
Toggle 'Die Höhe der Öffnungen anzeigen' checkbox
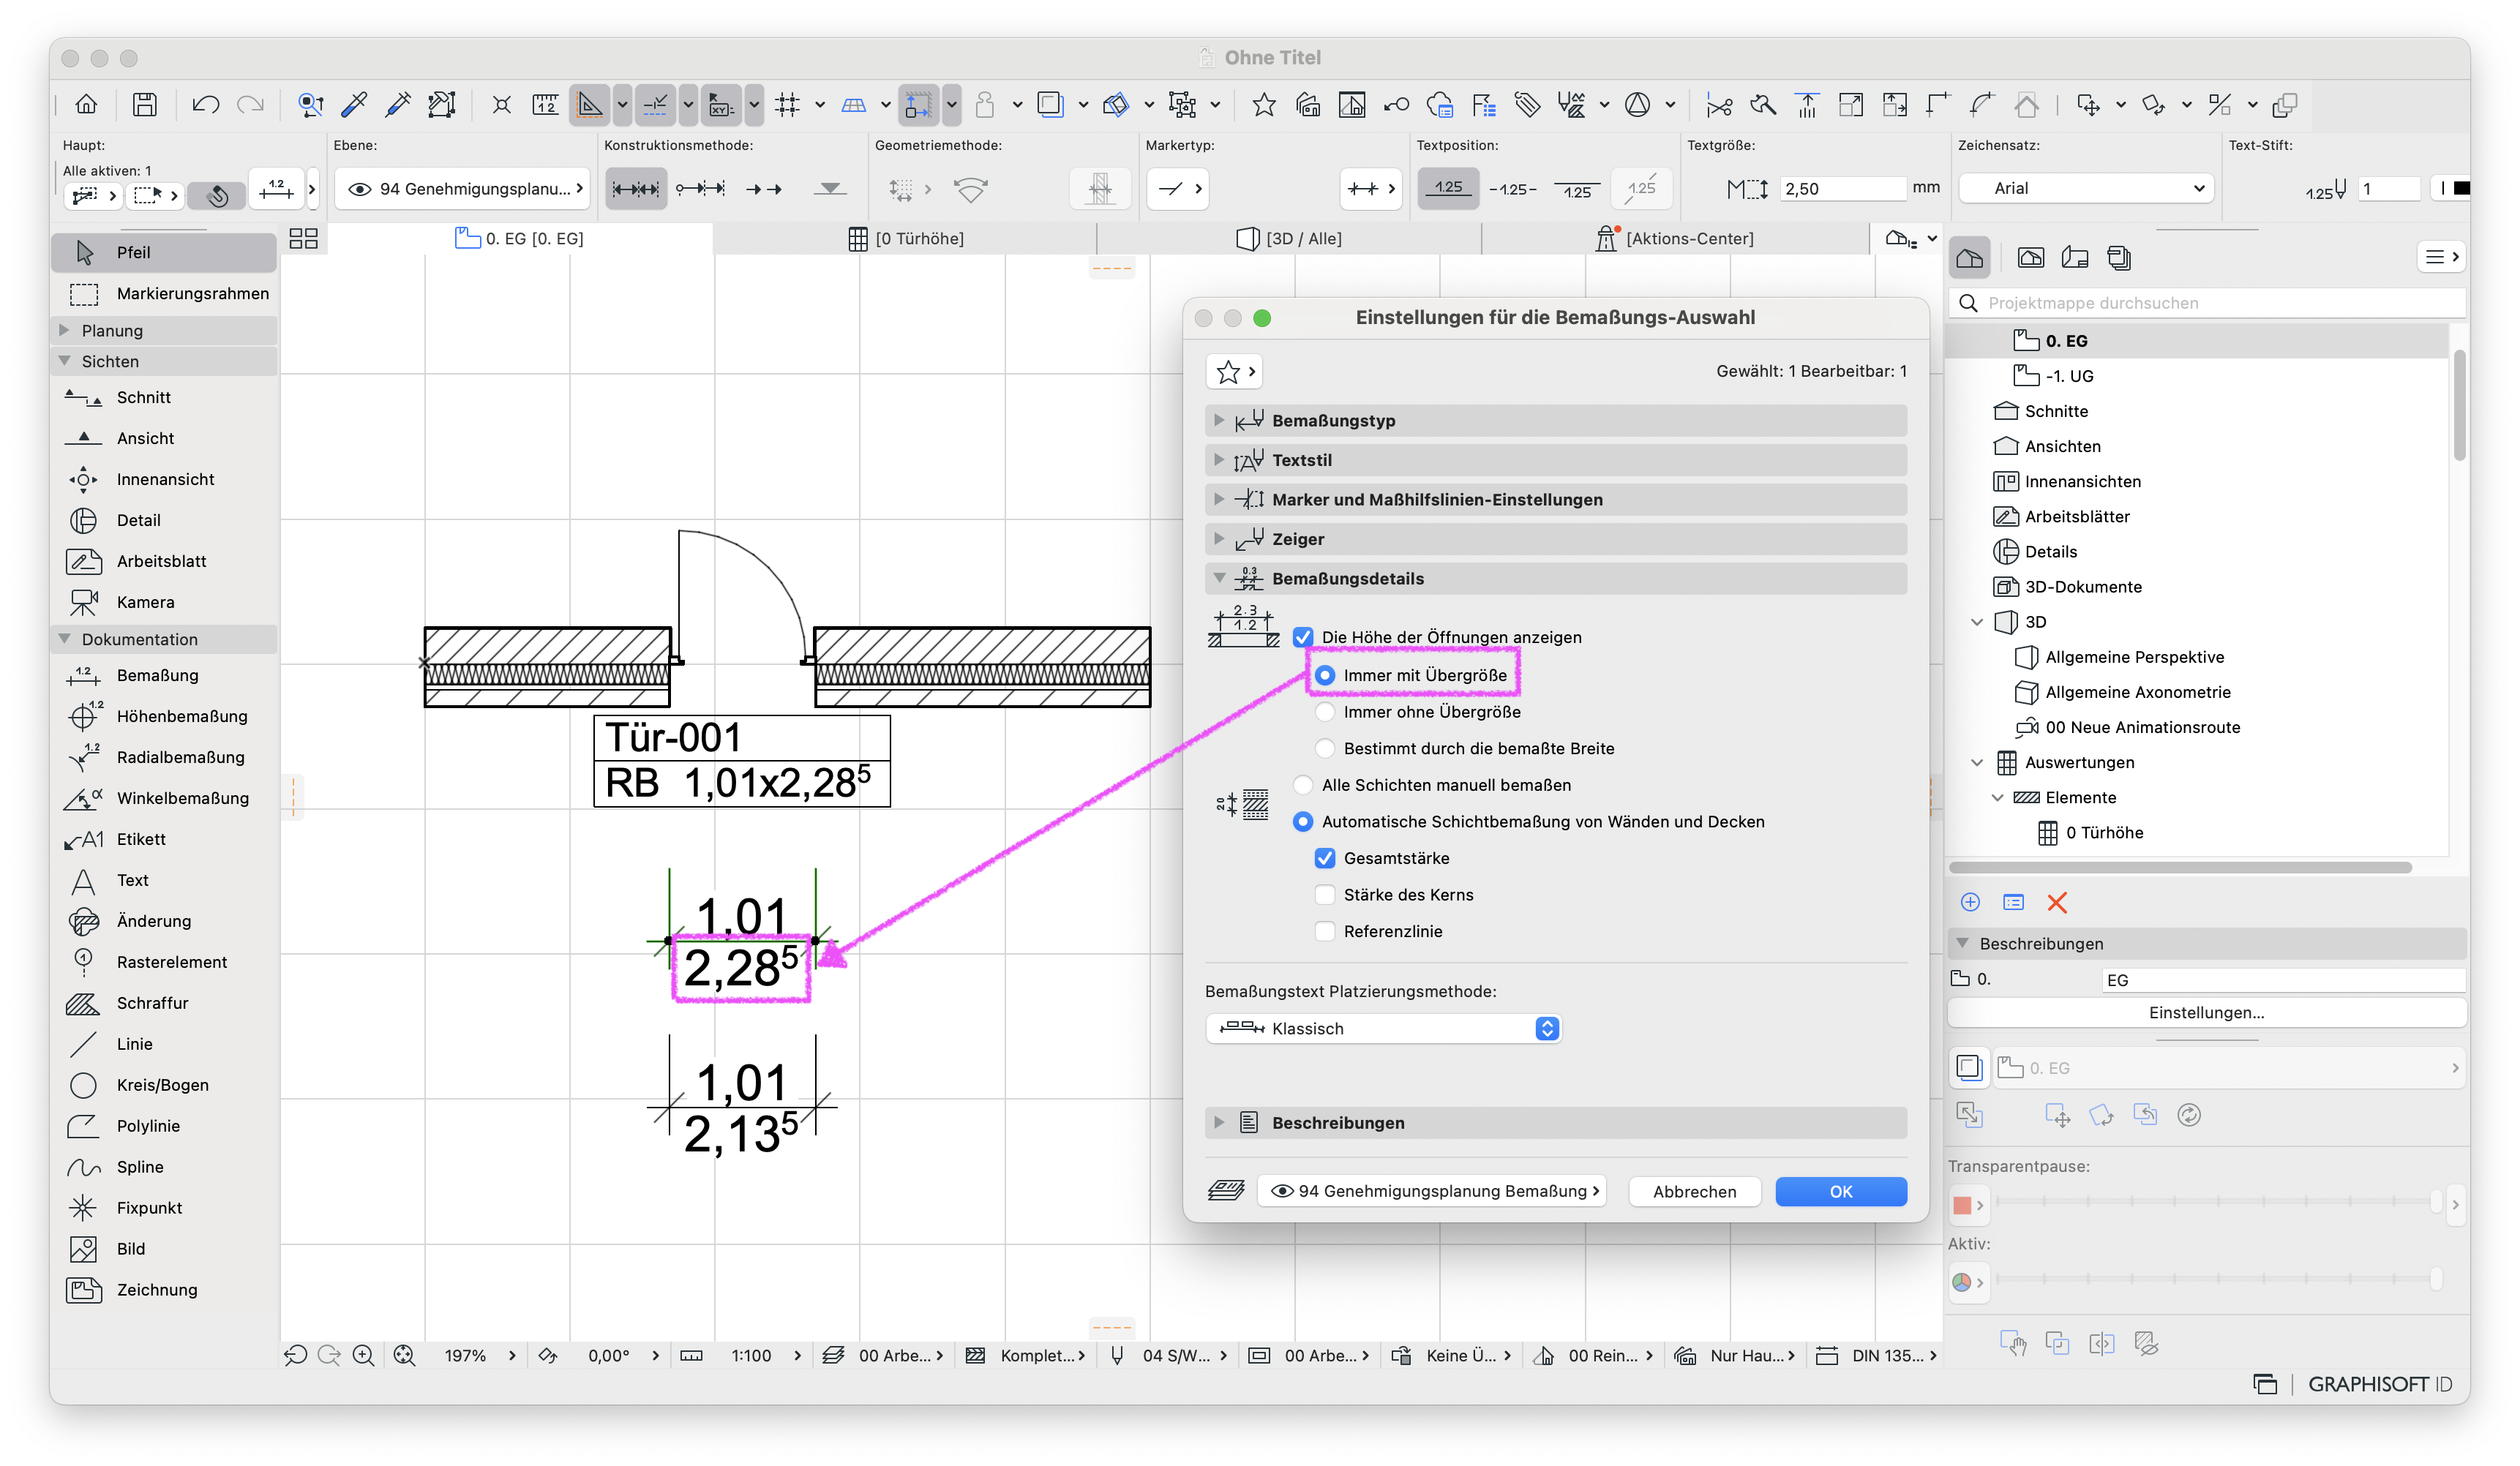coord(1303,637)
